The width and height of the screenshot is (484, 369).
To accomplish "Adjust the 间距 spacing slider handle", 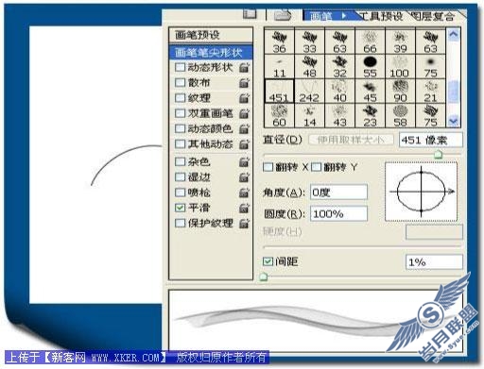I will click(x=264, y=277).
